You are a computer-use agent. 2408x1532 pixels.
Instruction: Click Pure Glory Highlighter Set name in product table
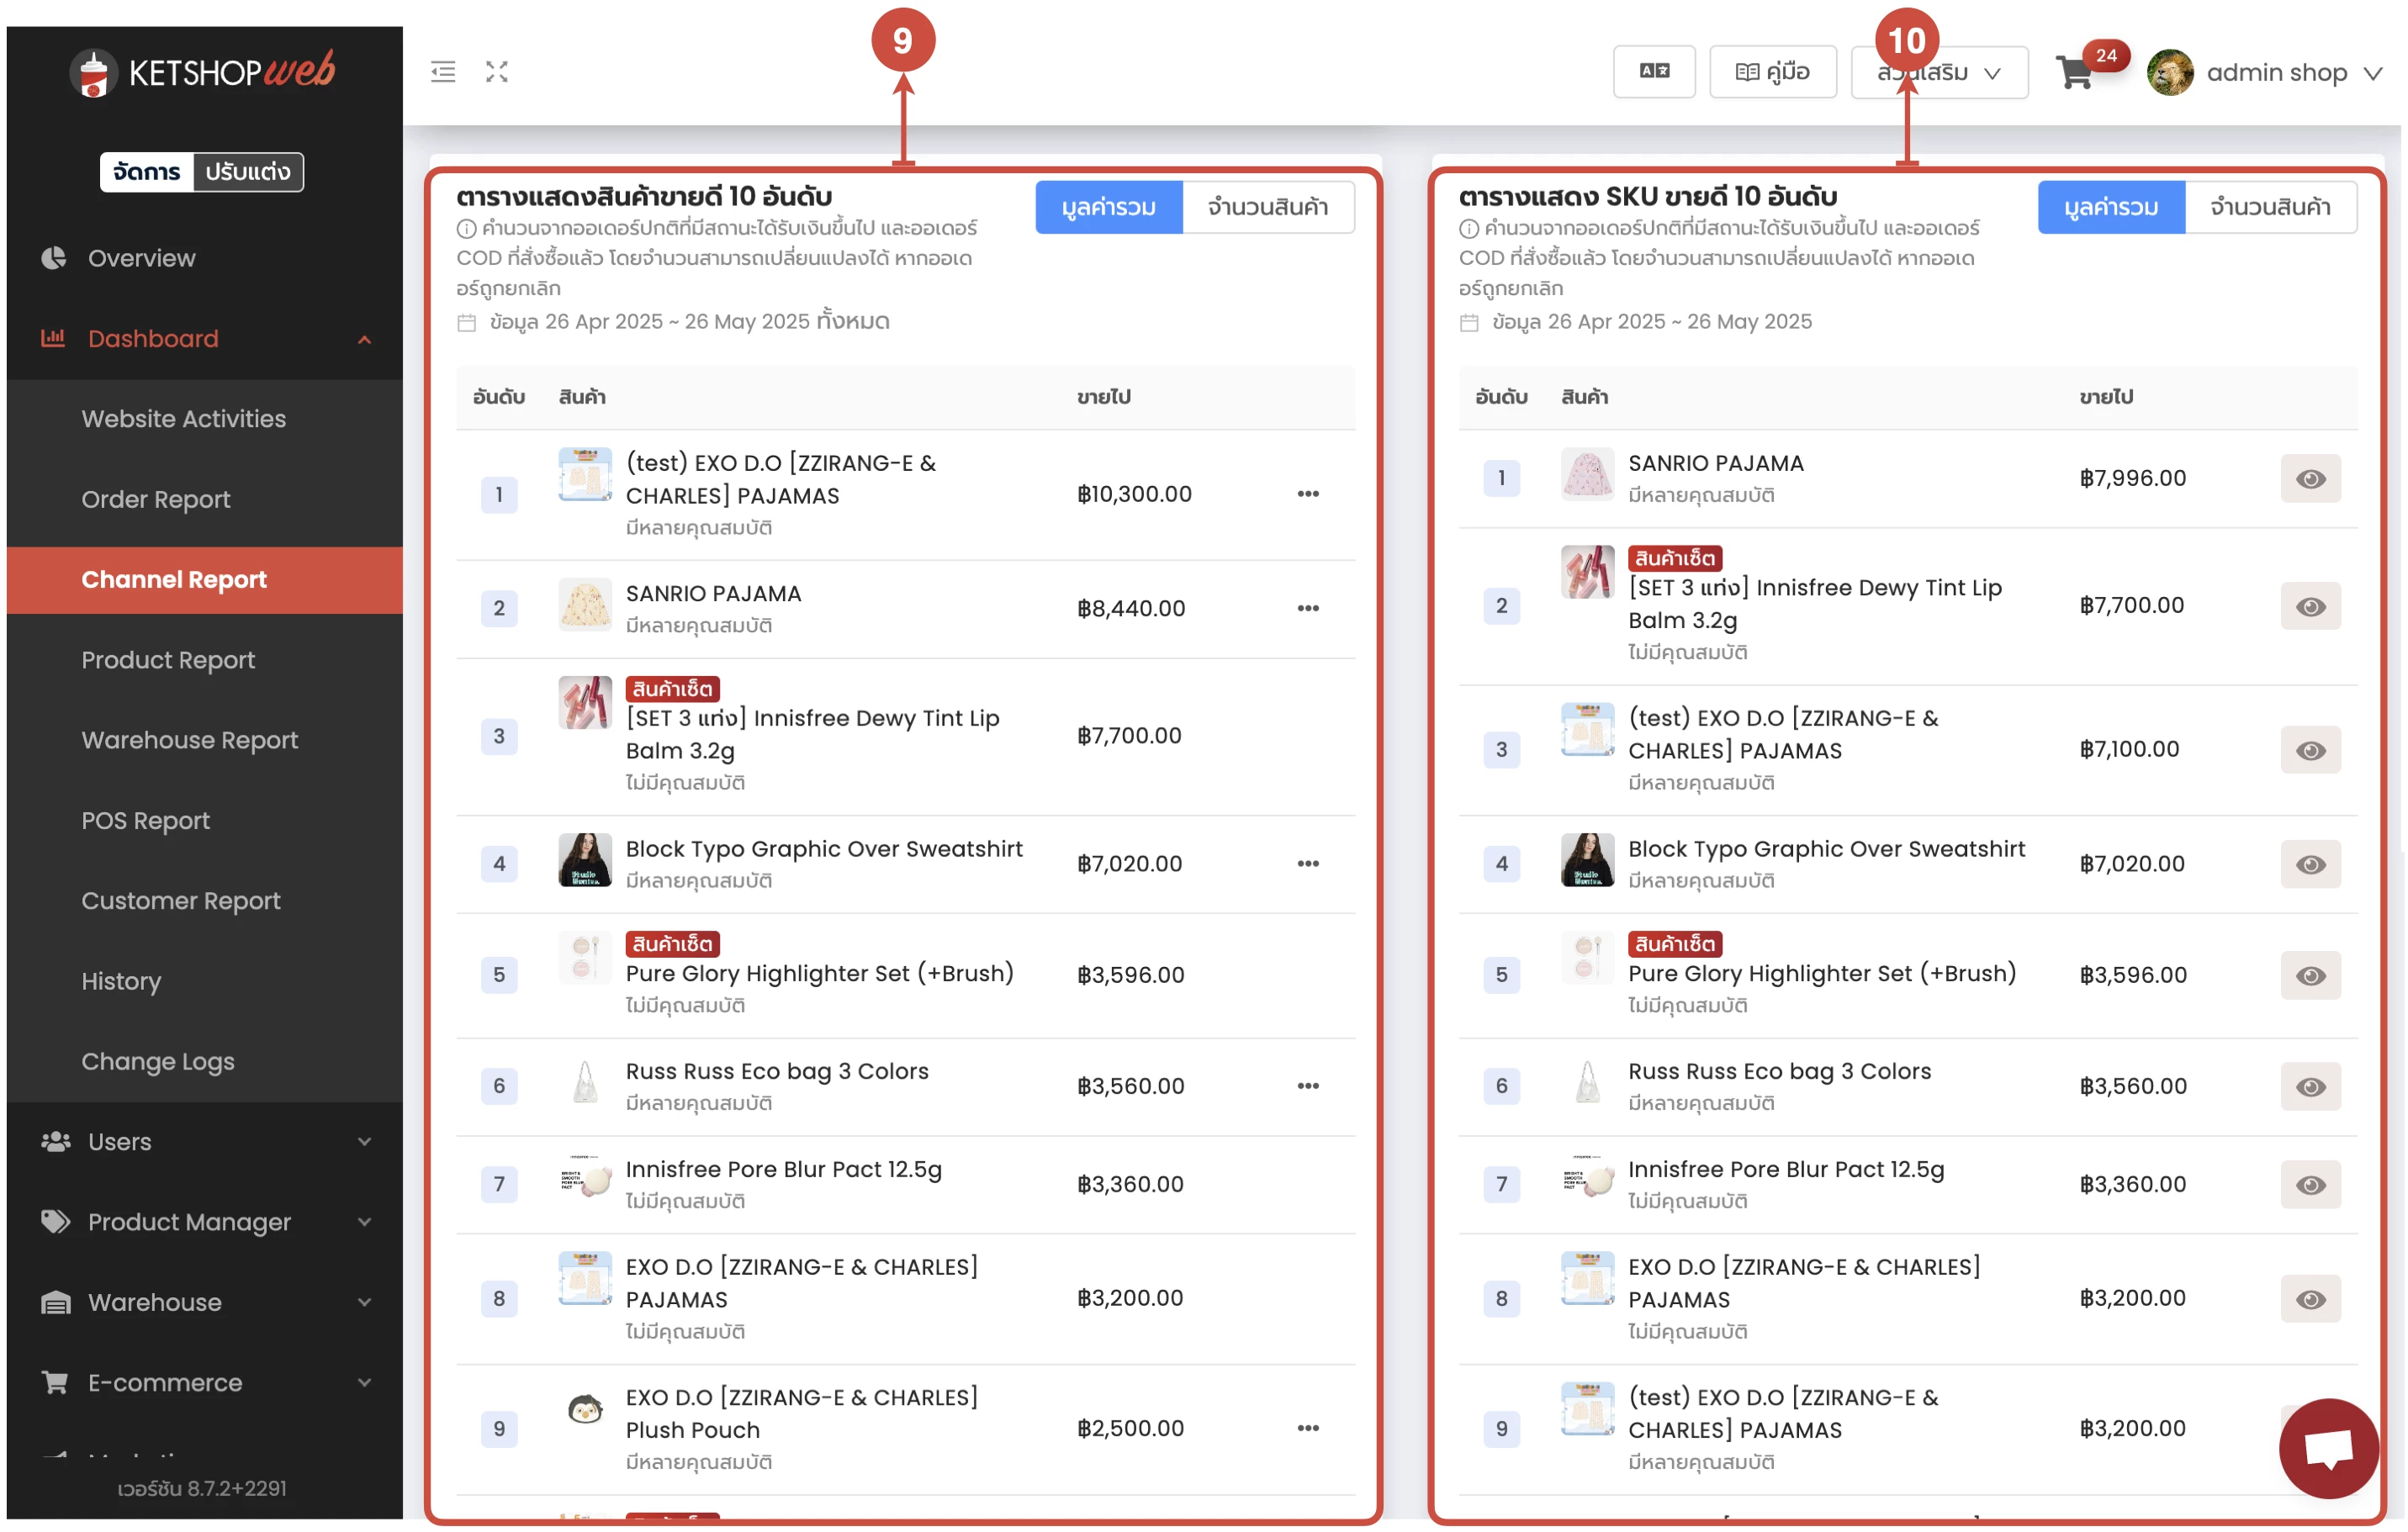point(820,974)
